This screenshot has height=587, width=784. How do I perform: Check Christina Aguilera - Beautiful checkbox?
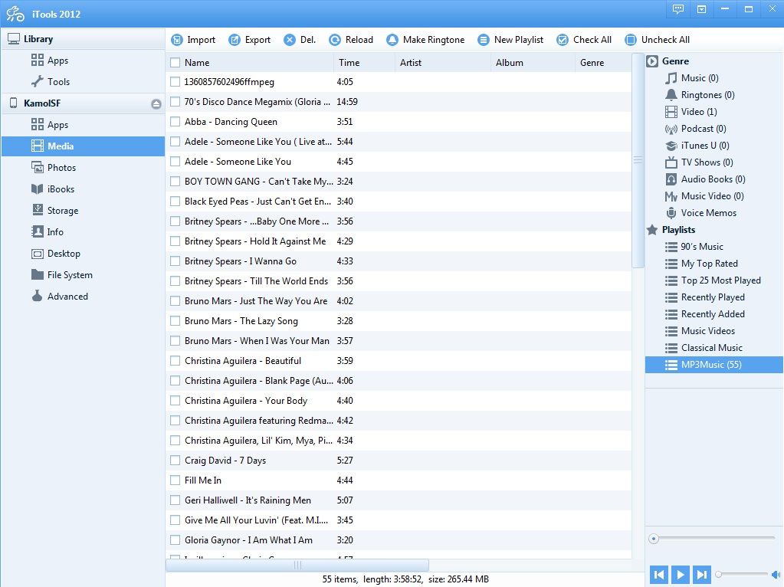coord(175,360)
